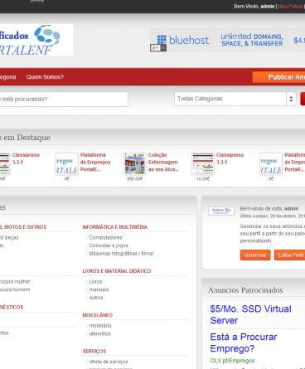Viewport: 305px width, 369px height.
Task: Focus the search text input field
Action: pyautogui.click(x=64, y=99)
